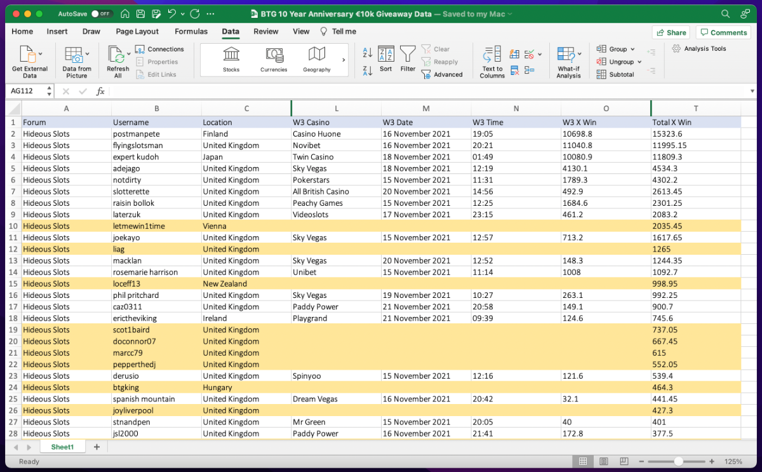
Task: Click the Name Box stepper arrows
Action: click(x=49, y=91)
